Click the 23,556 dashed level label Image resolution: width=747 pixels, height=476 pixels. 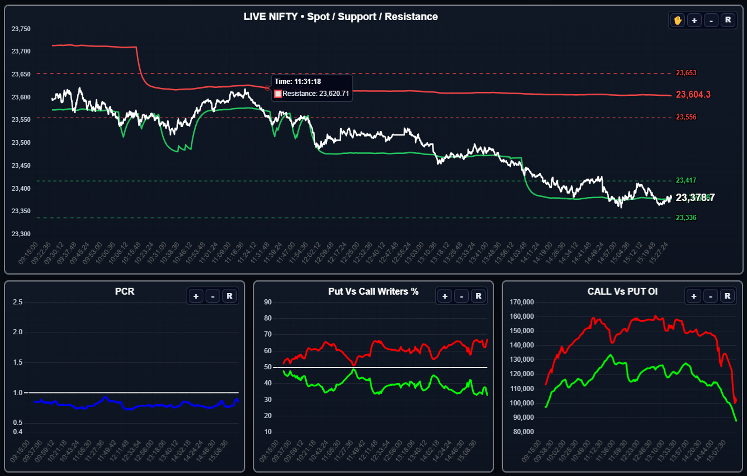pos(686,117)
